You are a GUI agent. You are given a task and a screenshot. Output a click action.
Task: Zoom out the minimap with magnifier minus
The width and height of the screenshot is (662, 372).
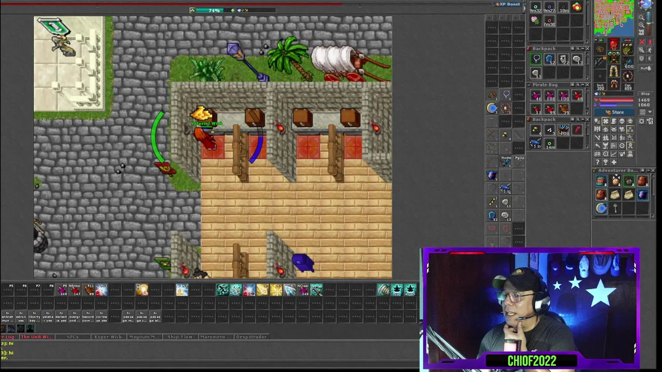(x=642, y=17)
